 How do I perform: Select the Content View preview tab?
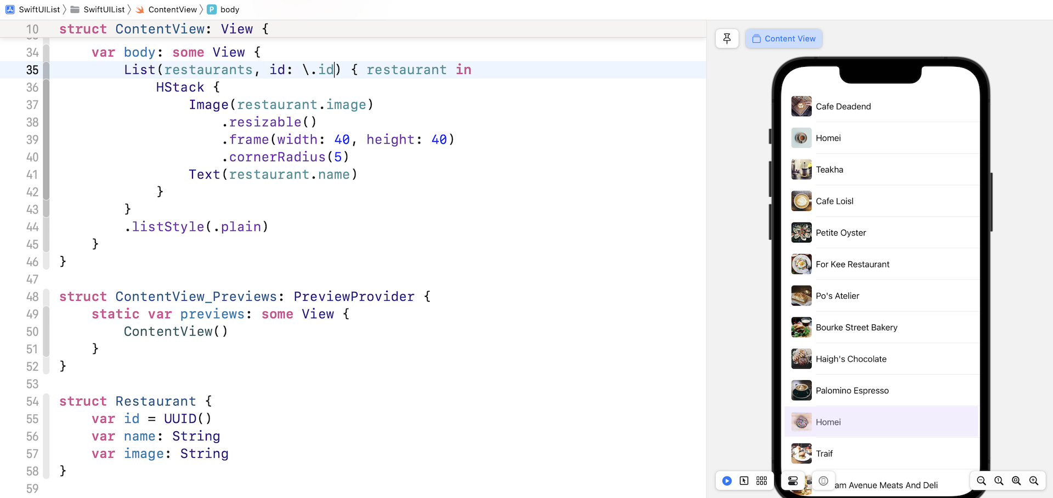click(784, 38)
